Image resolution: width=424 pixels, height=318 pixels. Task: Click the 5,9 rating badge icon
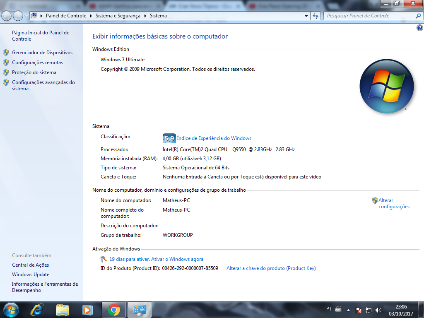(x=169, y=138)
